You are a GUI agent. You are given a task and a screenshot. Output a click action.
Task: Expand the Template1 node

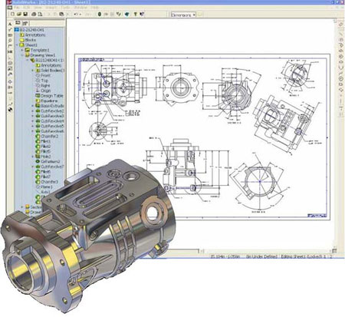click(x=22, y=50)
